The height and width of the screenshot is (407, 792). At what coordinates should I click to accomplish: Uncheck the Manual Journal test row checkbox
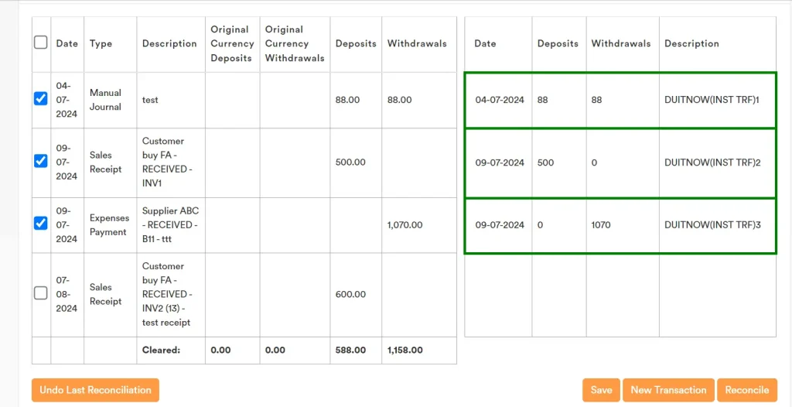pyautogui.click(x=41, y=98)
